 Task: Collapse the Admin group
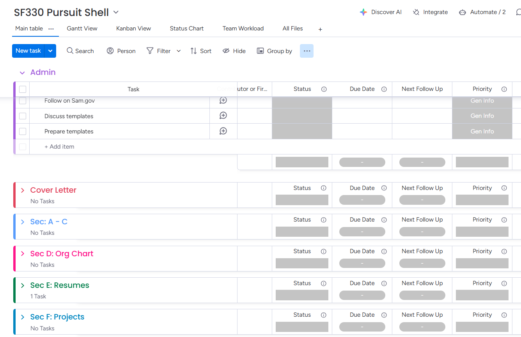pos(22,73)
